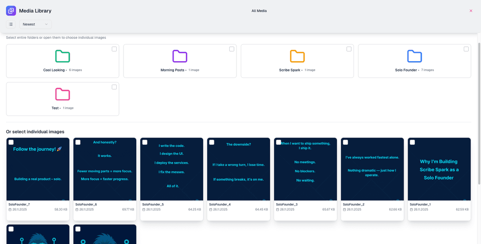
Task: Tick the checkbox on SoloFounder_7 image
Action: pyautogui.click(x=11, y=142)
